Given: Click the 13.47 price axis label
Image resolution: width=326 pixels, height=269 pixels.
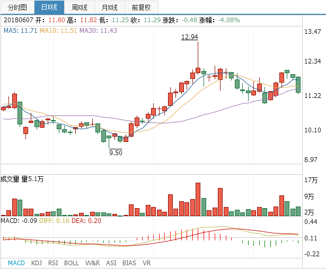Looking at the screenshot, I should 313,32.
